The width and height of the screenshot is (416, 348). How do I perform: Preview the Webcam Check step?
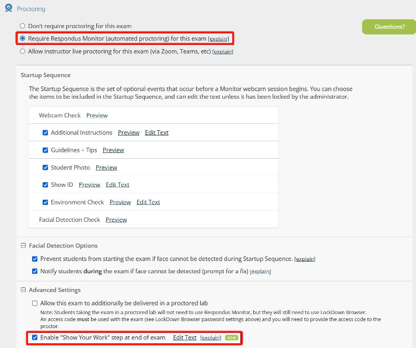click(97, 116)
